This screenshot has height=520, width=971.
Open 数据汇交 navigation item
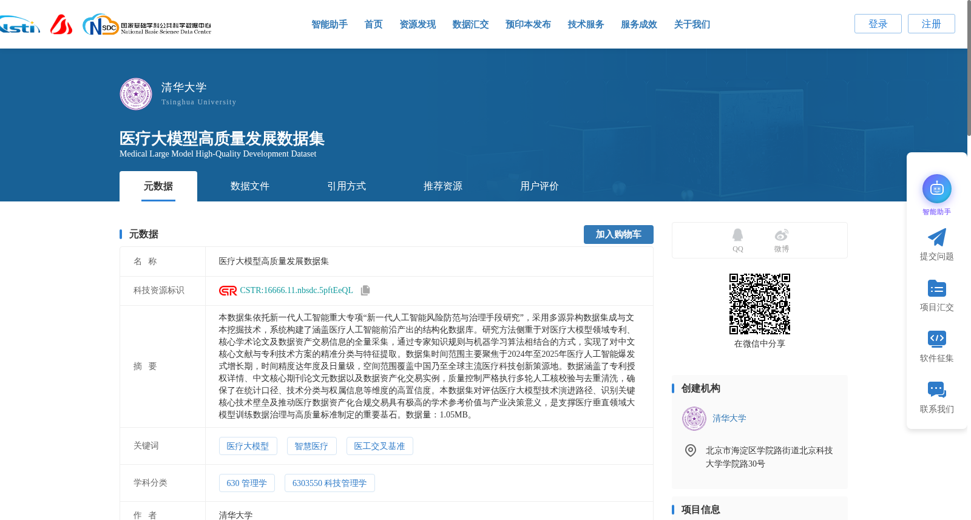(470, 24)
